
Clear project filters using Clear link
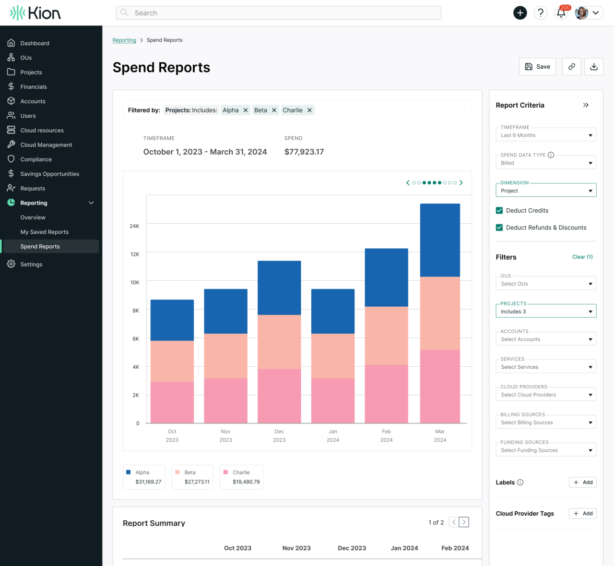pyautogui.click(x=582, y=257)
